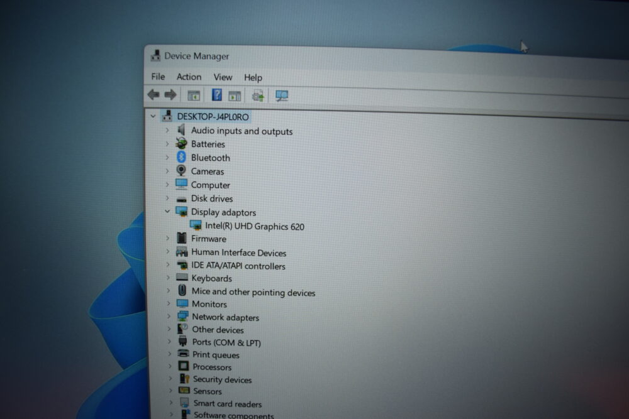This screenshot has height=419, width=629.
Task: Click the IDE ATA/ATAPI controllers icon
Action: click(182, 264)
